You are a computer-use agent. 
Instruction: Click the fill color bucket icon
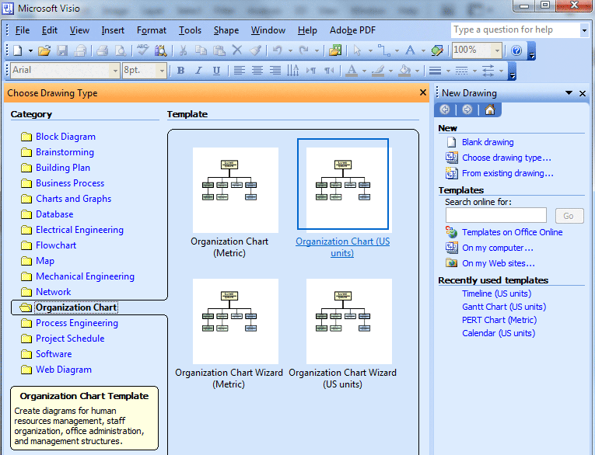click(404, 71)
